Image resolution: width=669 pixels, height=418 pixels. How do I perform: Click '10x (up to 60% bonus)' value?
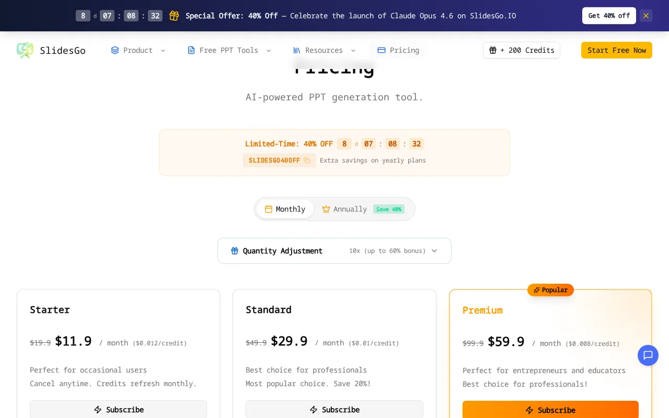coord(387,251)
